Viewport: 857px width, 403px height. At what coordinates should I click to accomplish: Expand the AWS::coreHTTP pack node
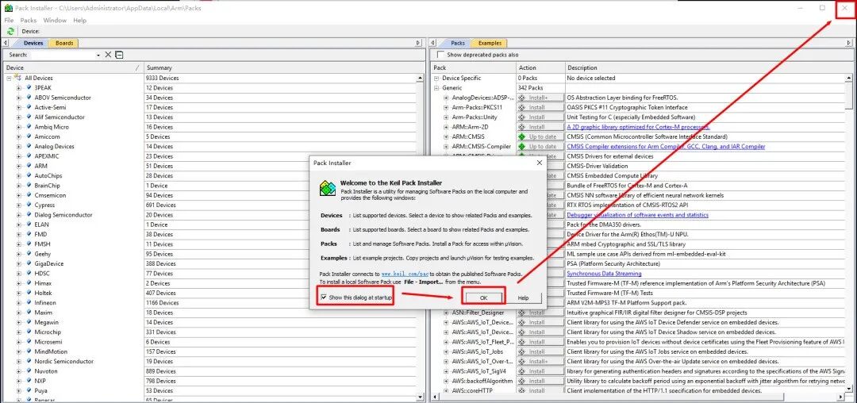[x=447, y=391]
